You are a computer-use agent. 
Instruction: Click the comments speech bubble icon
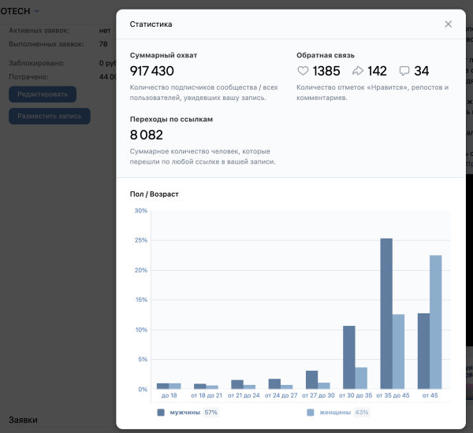404,71
